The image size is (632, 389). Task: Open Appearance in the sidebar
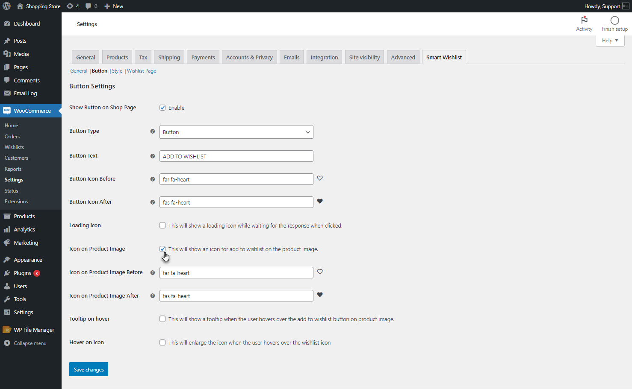coord(31,260)
